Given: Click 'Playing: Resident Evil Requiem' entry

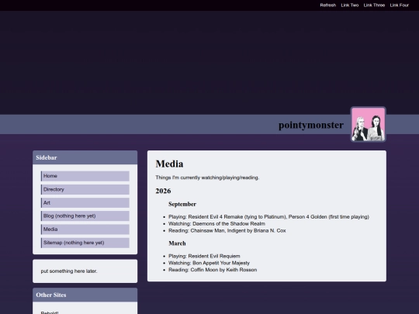Looking at the screenshot, I should pos(204,256).
